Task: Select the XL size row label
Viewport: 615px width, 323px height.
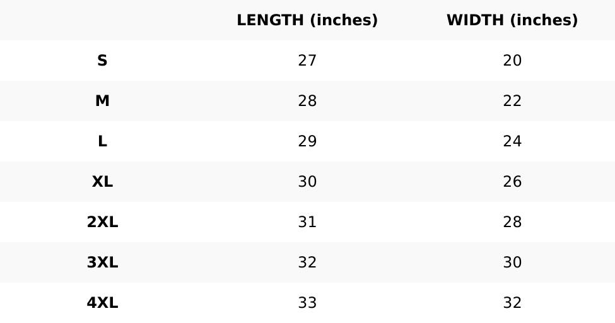Action: (x=102, y=182)
